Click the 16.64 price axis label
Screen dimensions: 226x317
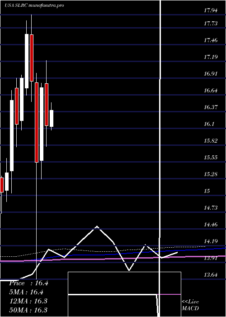[211, 91]
